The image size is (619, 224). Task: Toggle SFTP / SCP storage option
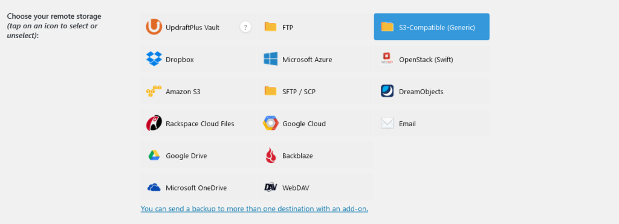pyautogui.click(x=315, y=91)
